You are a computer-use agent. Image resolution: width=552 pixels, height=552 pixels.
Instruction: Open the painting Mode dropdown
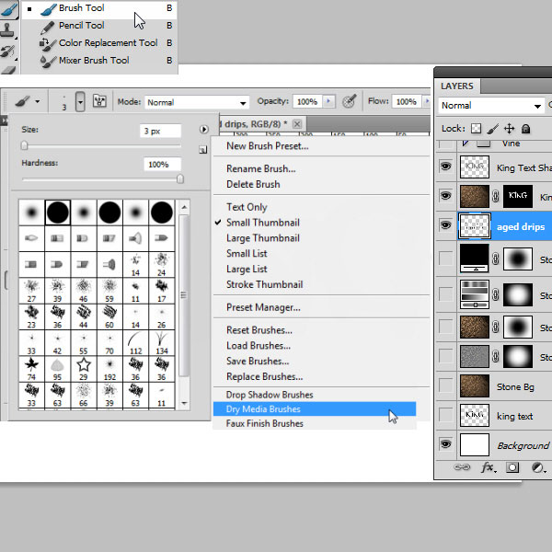tap(197, 102)
